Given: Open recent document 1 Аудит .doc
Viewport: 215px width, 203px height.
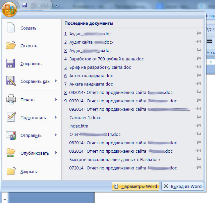Looking at the screenshot, I should pyautogui.click(x=88, y=34).
